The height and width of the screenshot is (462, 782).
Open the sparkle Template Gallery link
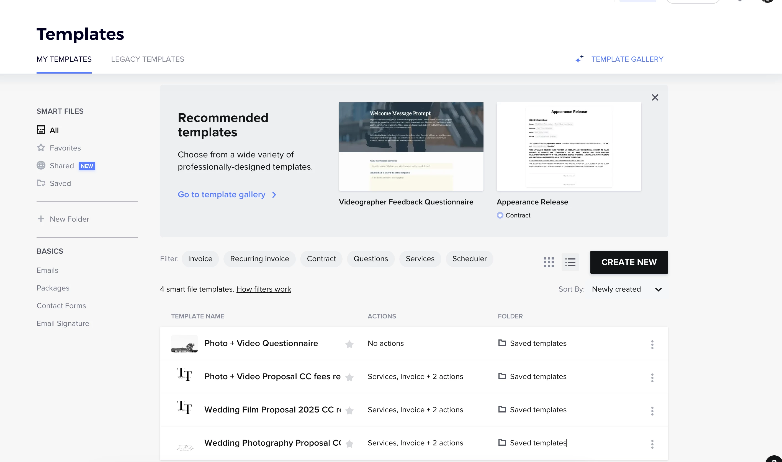(619, 59)
